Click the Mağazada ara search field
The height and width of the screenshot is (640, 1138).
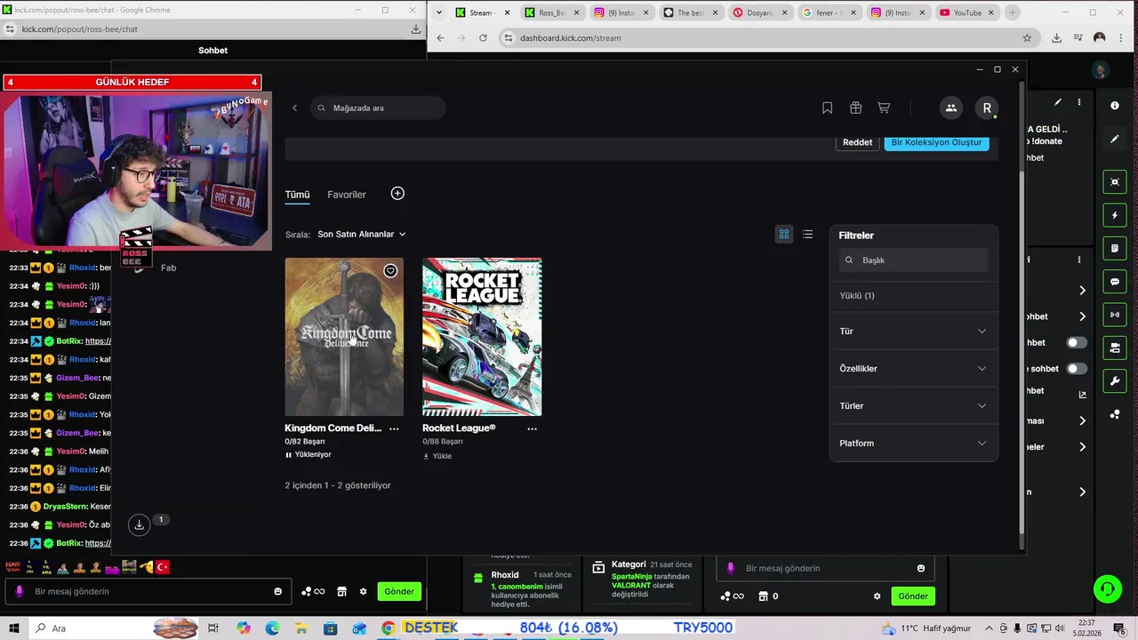[x=379, y=108]
